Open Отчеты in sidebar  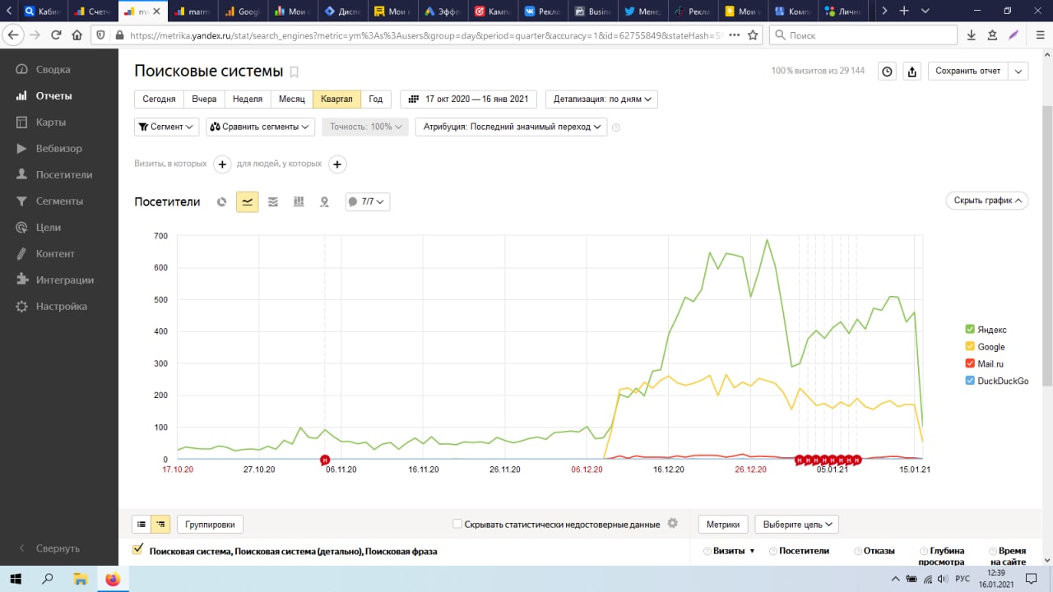pyautogui.click(x=53, y=96)
